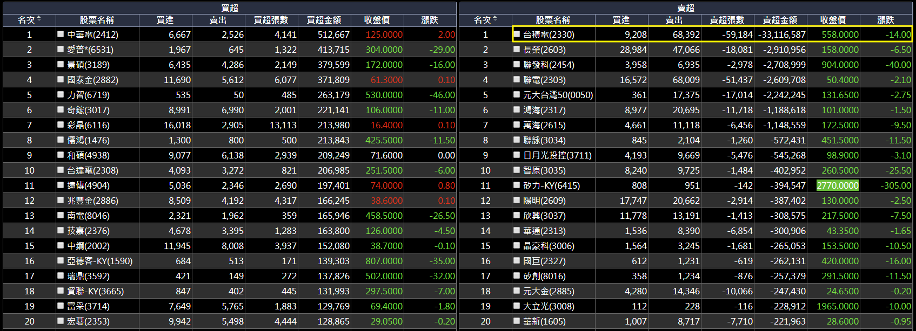
Task: Click 買超張數 column header
Action: pos(271,20)
